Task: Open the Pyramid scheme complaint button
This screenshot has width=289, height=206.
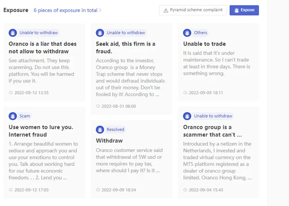Action: (x=193, y=10)
